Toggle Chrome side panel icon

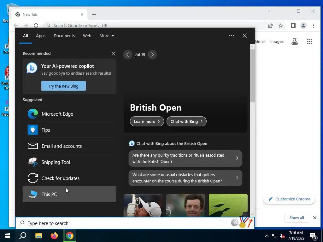click(293, 26)
